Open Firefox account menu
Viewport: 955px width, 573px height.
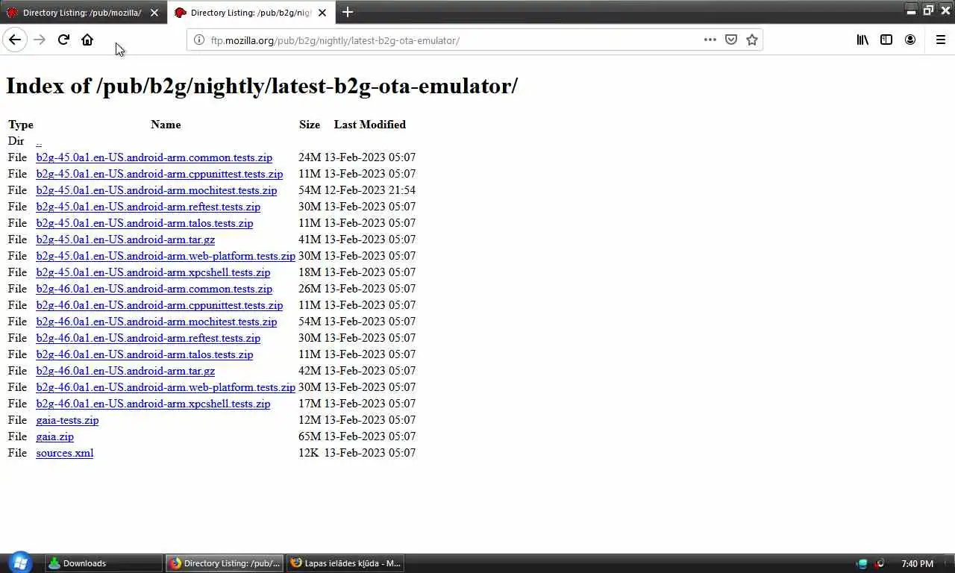click(x=910, y=40)
